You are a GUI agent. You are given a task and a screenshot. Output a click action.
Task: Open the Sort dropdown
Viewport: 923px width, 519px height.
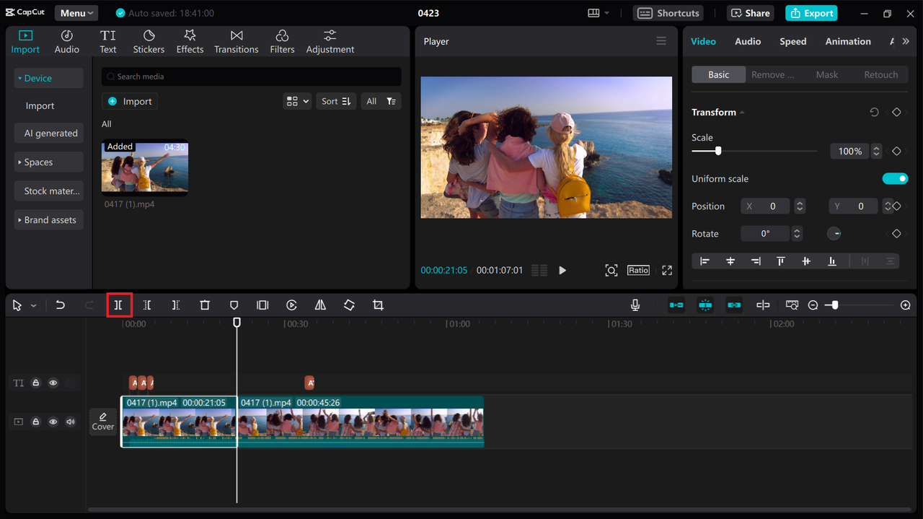point(336,101)
